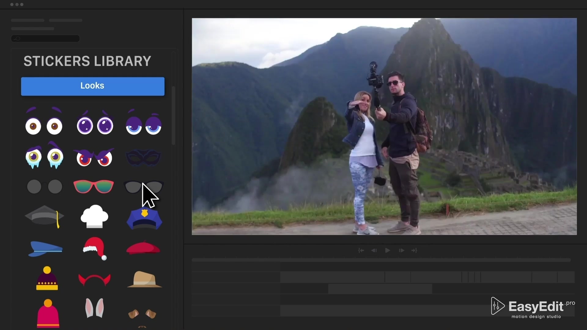The width and height of the screenshot is (587, 330).
Task: Add the red devil horns sticker
Action: pos(94,280)
